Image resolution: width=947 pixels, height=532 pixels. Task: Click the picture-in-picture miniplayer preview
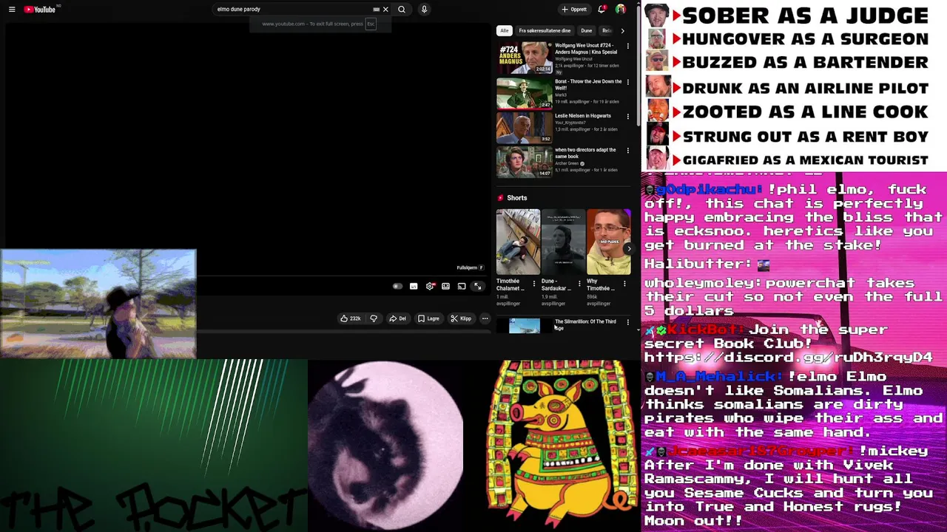(98, 304)
